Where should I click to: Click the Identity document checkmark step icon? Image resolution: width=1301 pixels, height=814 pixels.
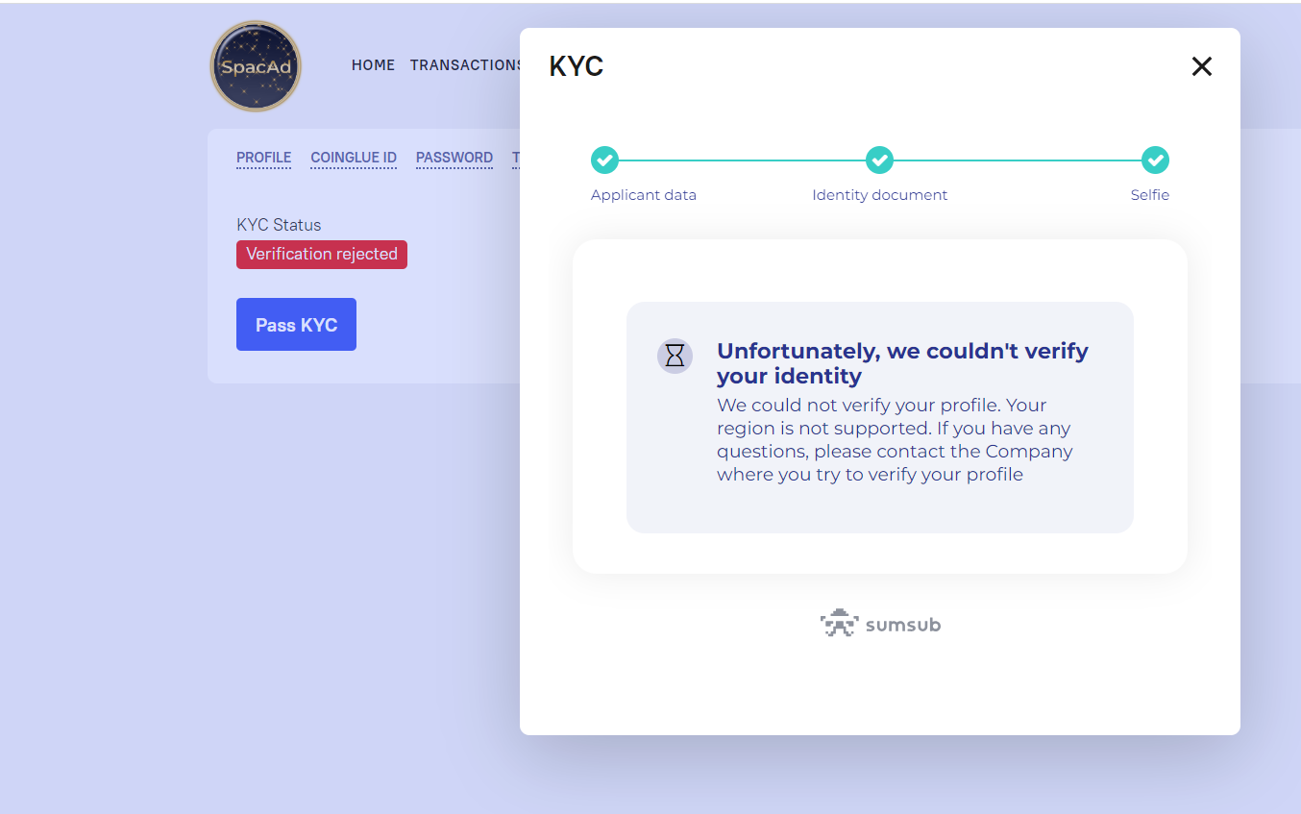click(879, 160)
